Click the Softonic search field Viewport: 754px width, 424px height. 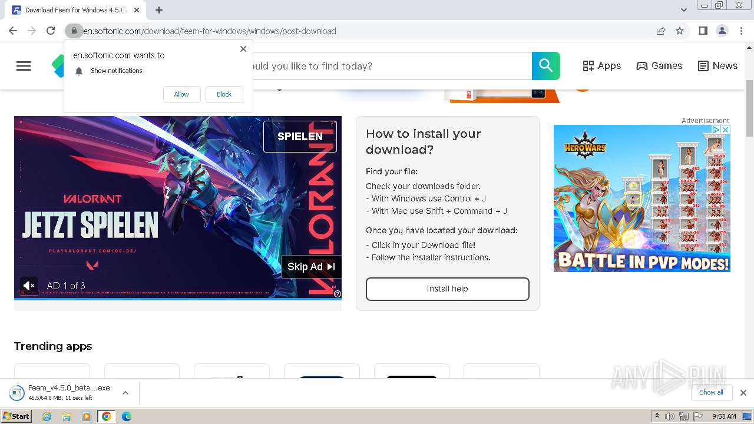(391, 66)
